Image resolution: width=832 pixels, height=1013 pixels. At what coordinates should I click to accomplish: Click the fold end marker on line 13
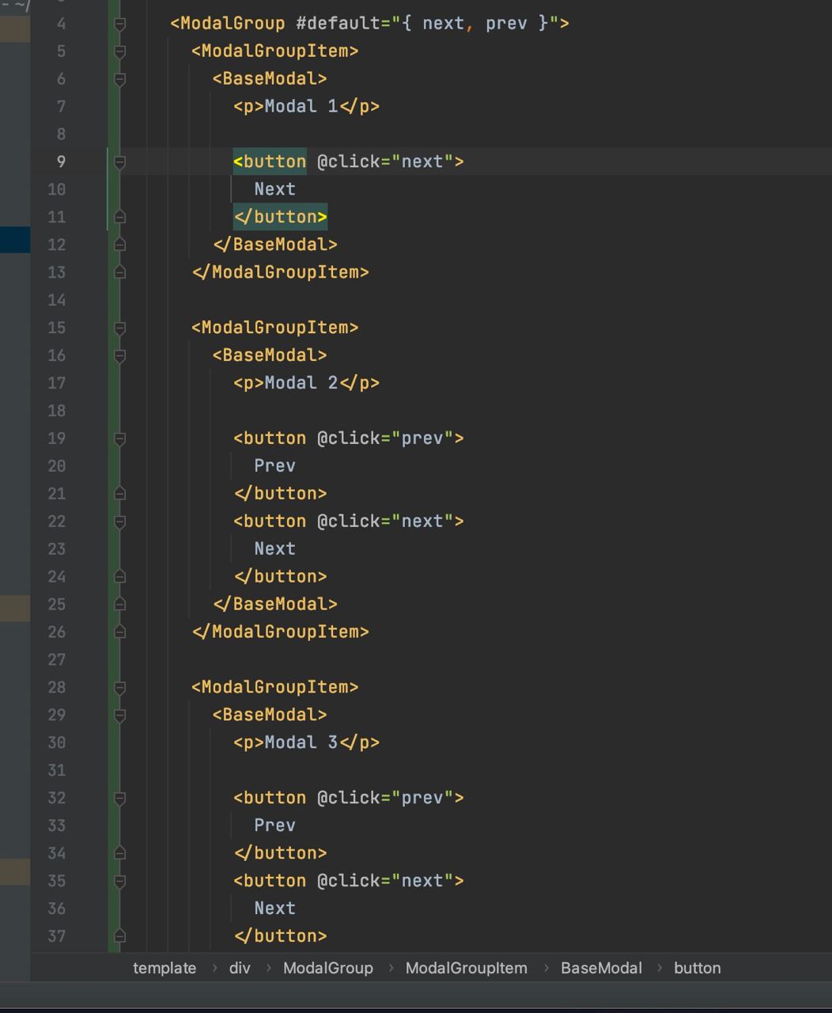point(119,271)
